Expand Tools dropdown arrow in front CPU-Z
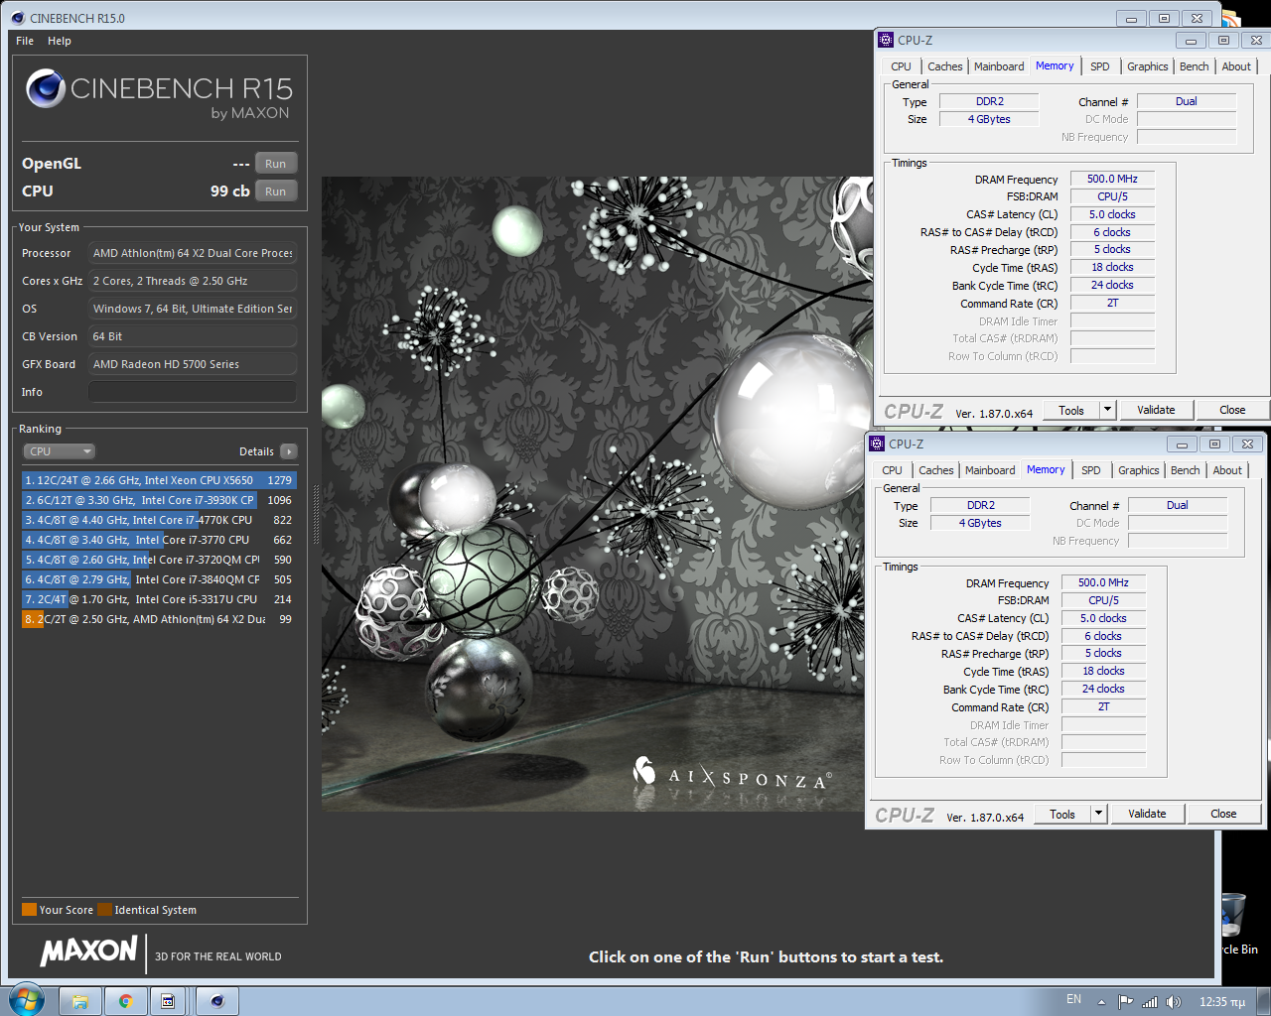Image resolution: width=1271 pixels, height=1016 pixels. pyautogui.click(x=1099, y=814)
